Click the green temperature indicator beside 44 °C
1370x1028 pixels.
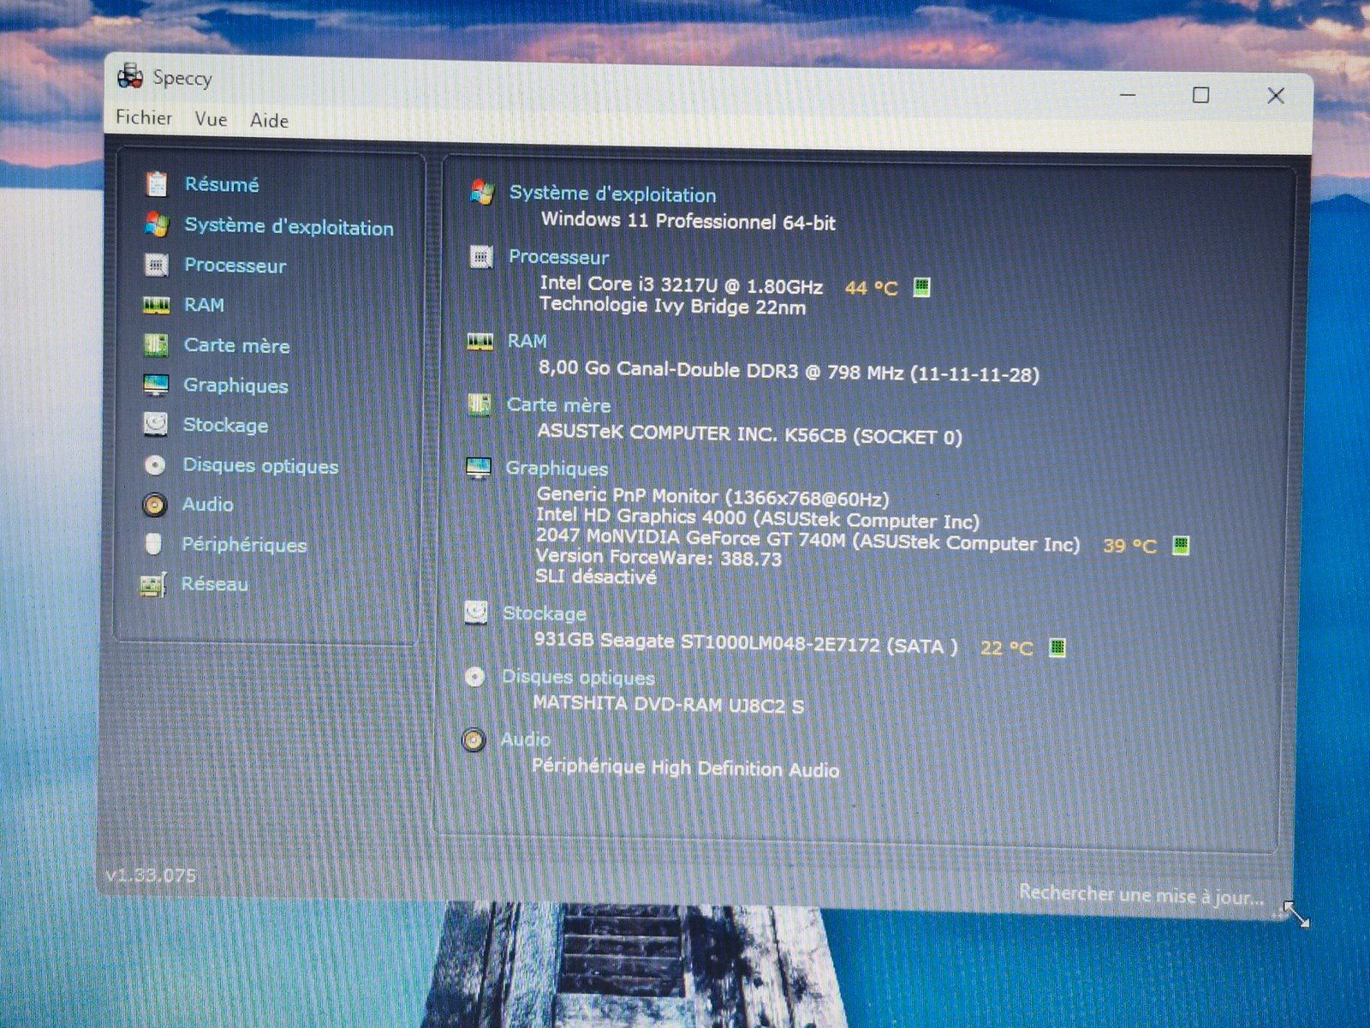pos(922,286)
